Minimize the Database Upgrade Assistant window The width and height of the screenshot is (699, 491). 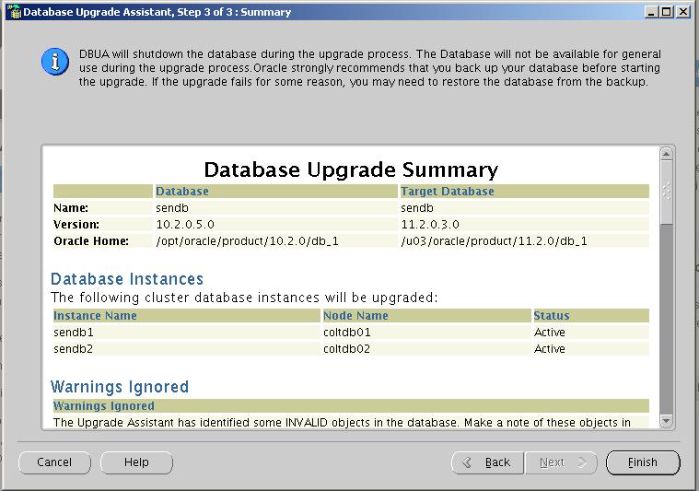pyautogui.click(x=651, y=12)
